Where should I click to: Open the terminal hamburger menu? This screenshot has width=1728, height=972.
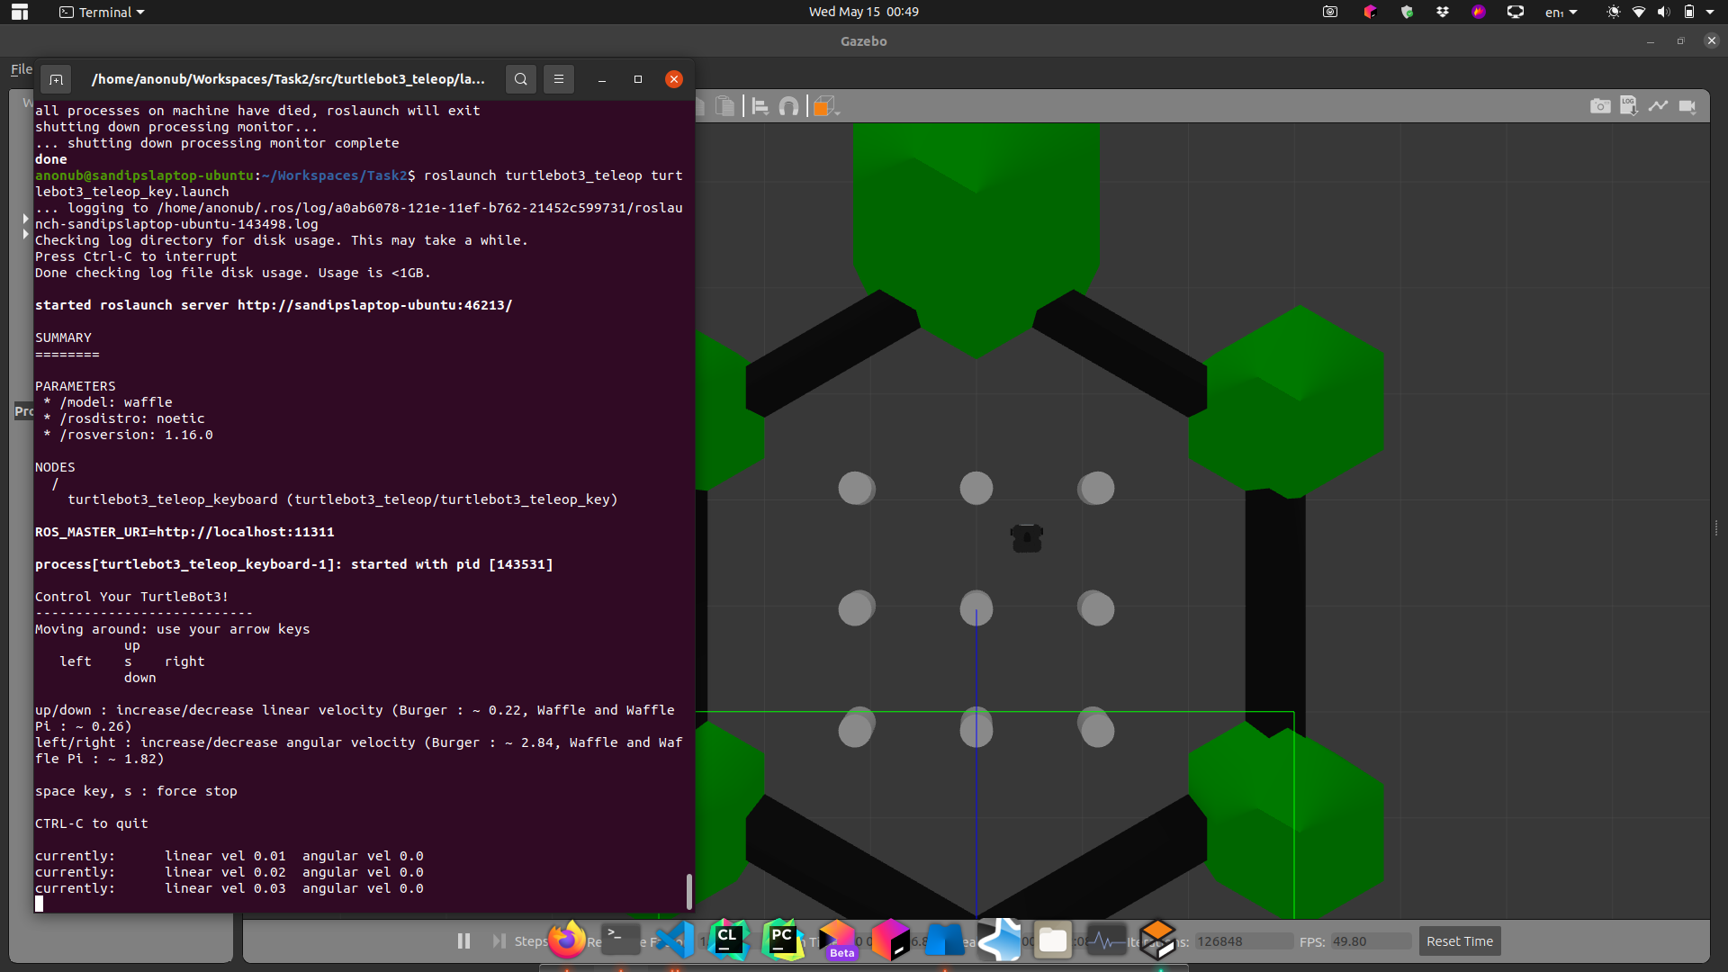pos(558,79)
